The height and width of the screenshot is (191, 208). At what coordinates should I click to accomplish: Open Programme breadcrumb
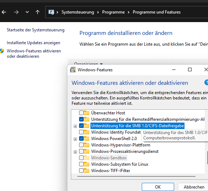113,12
